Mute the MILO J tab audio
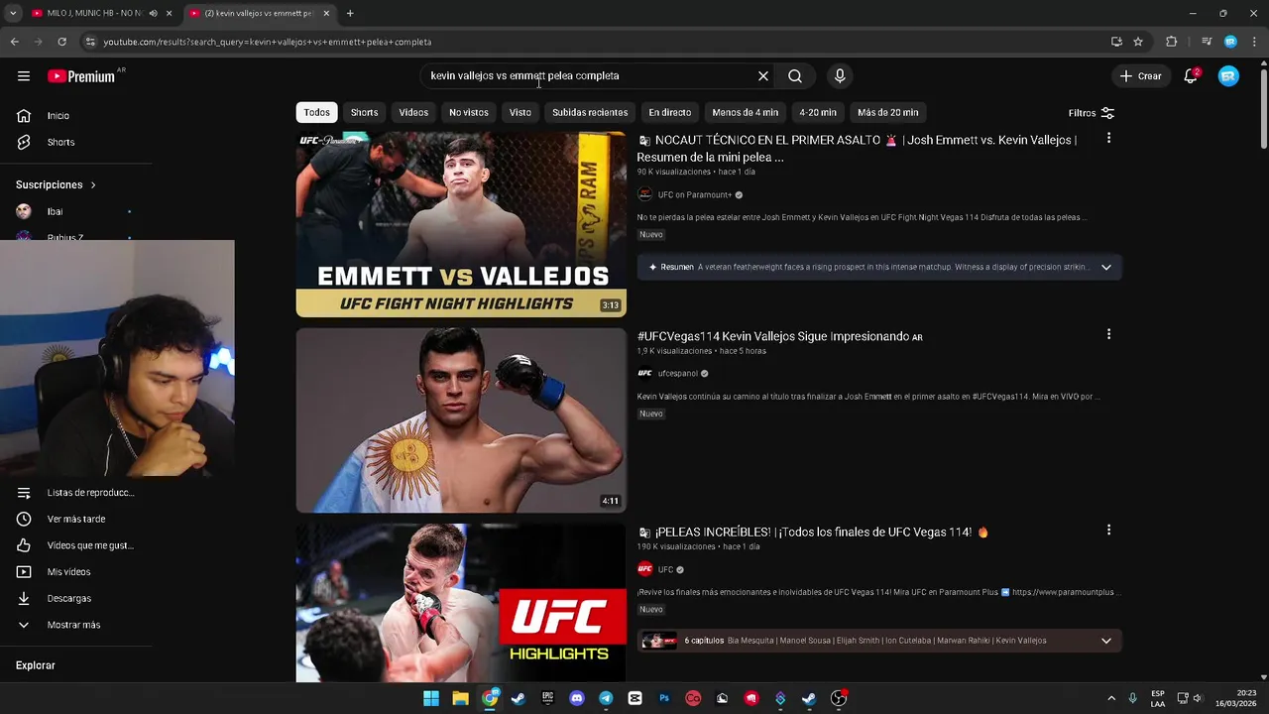The image size is (1269, 714). pyautogui.click(x=153, y=13)
